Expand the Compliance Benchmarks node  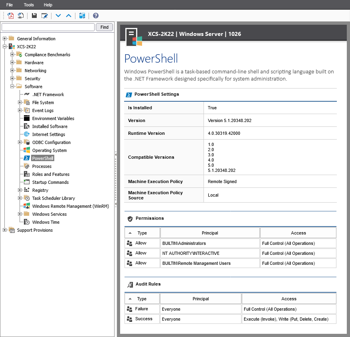(12, 54)
